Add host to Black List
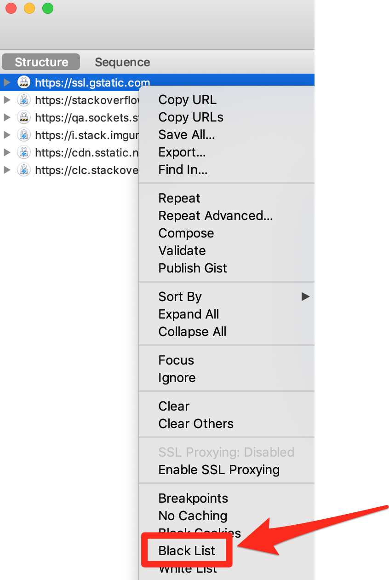This screenshot has width=389, height=580. (186, 550)
